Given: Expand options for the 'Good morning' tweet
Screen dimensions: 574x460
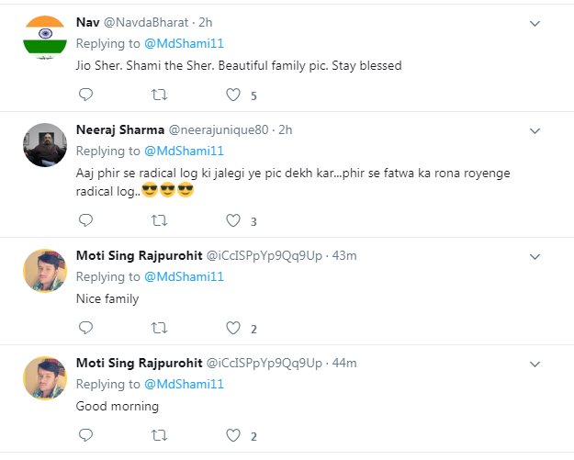Looking at the screenshot, I should click(536, 363).
